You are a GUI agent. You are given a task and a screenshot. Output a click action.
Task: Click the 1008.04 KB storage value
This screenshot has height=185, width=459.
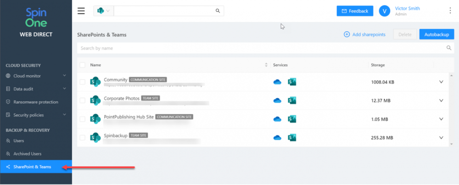383,82
